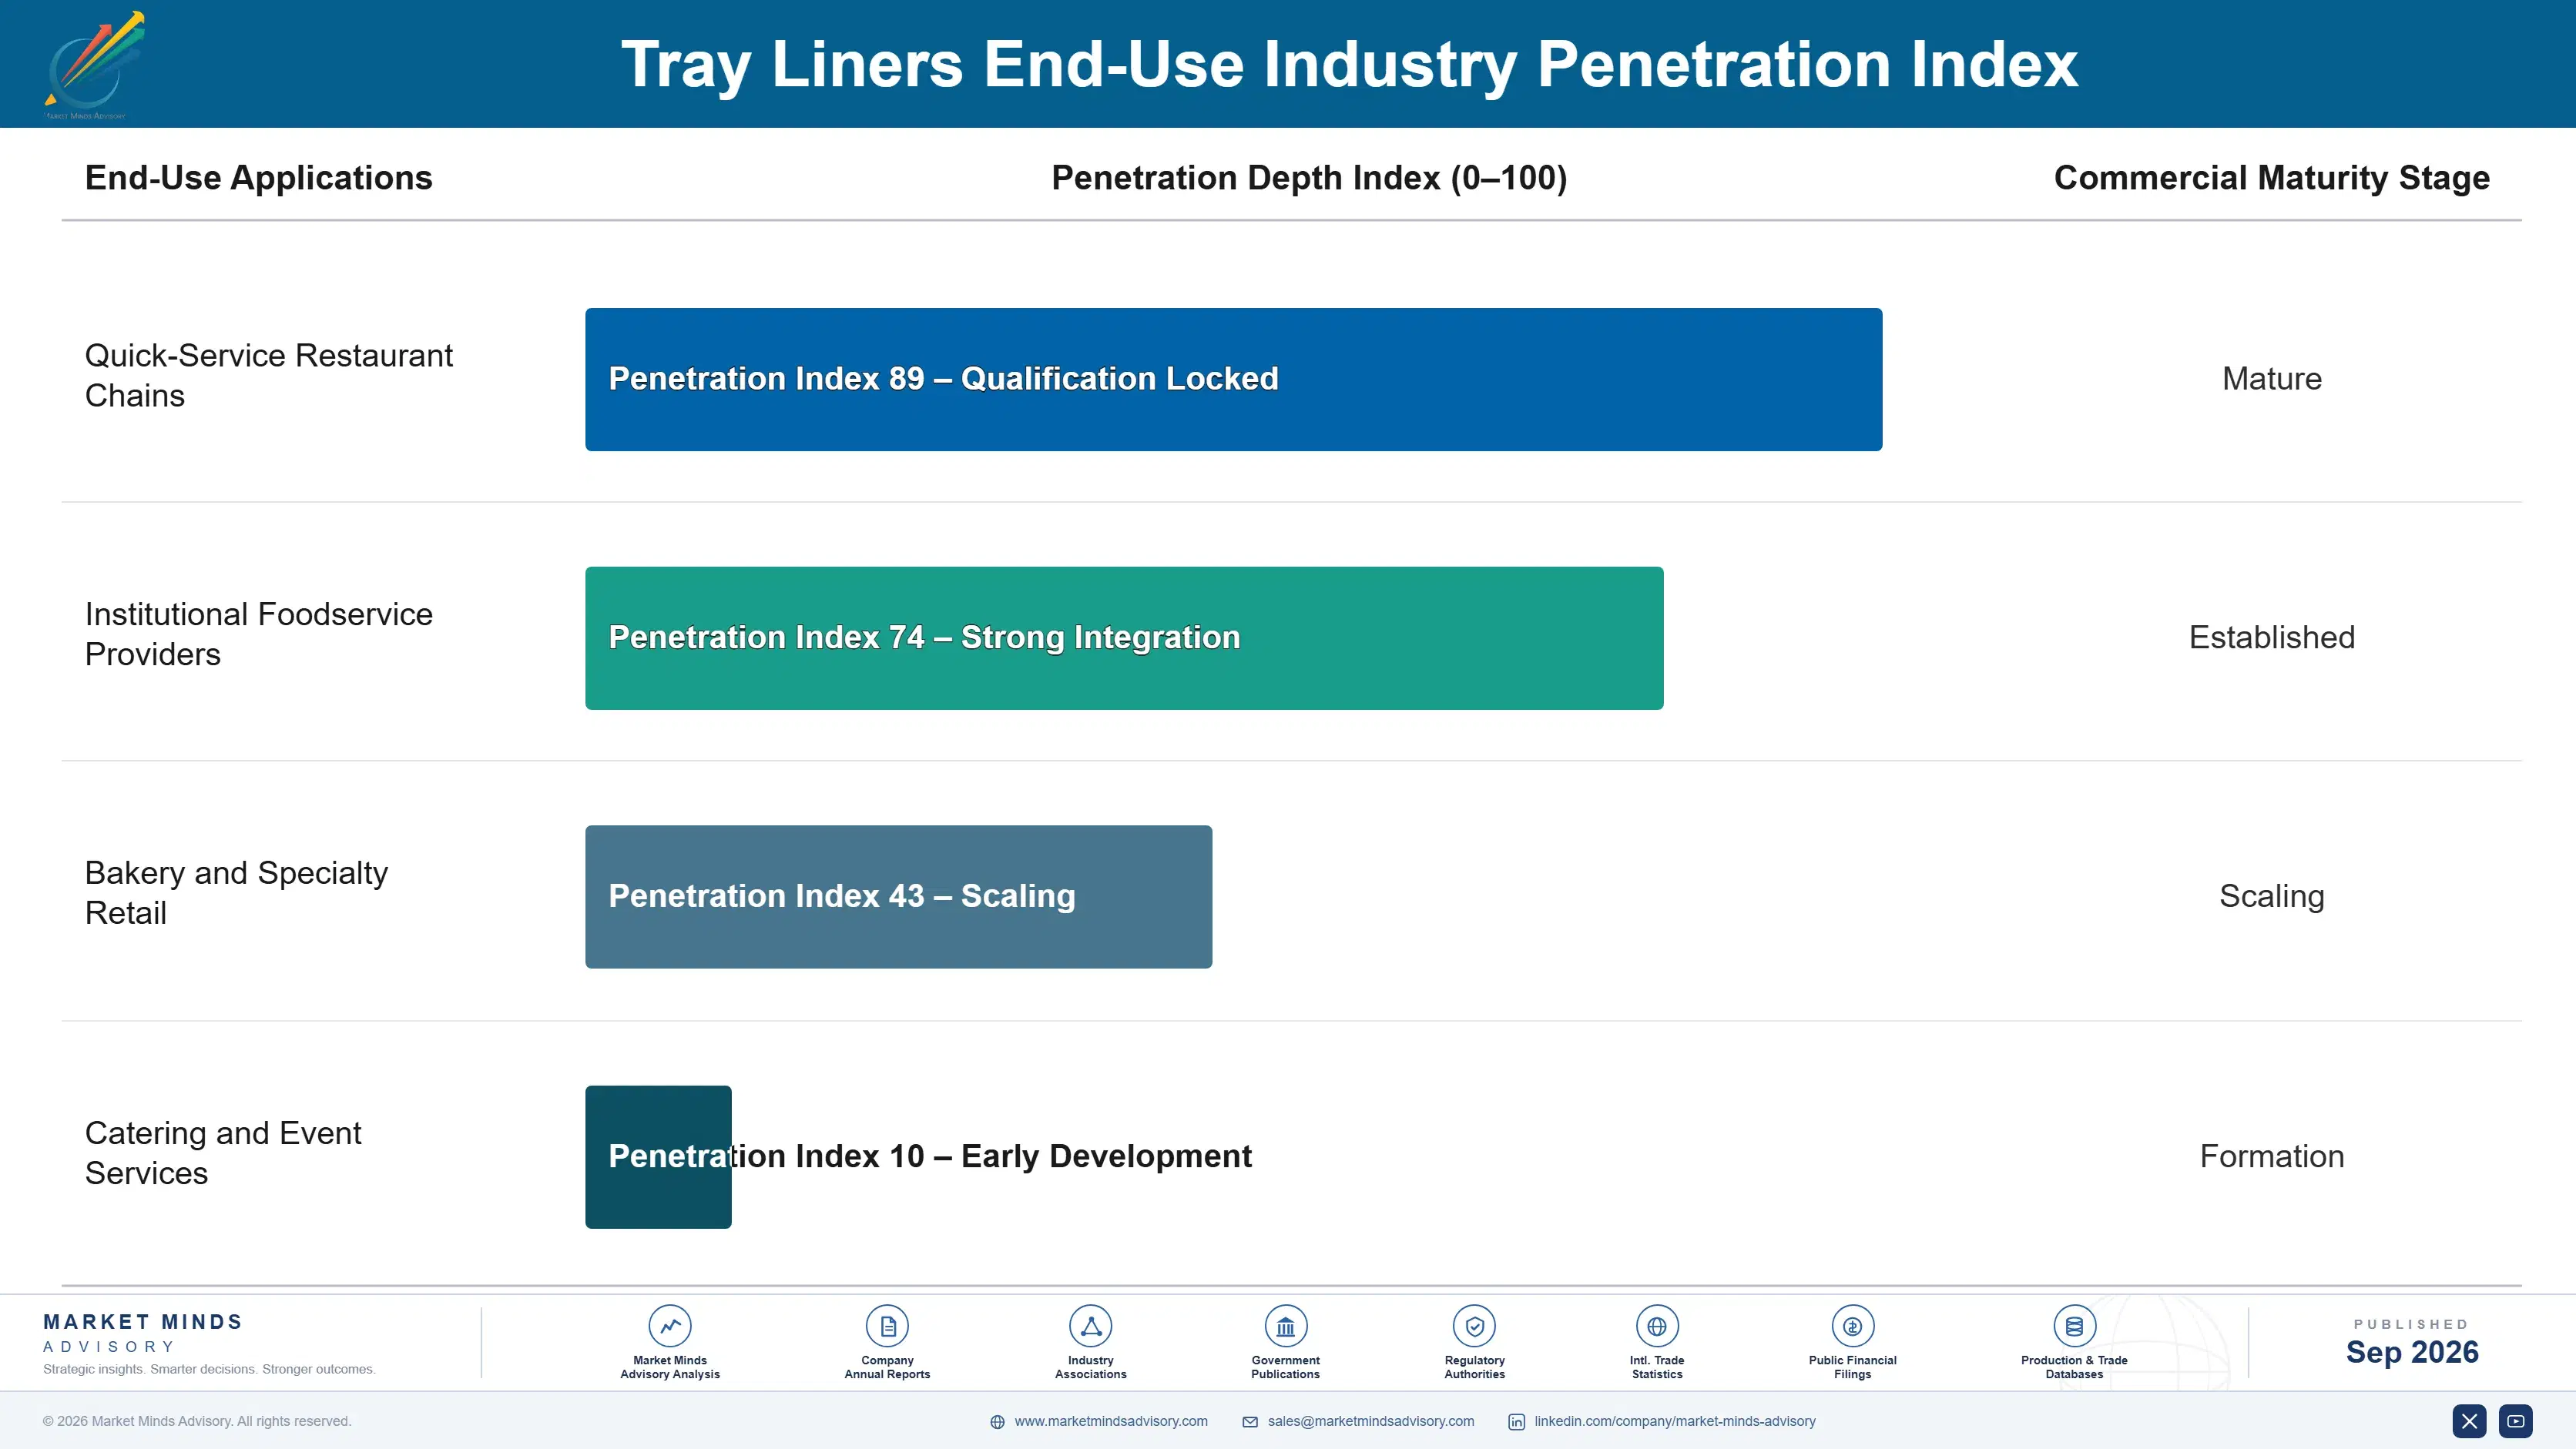The height and width of the screenshot is (1449, 2576).
Task: Select the Penetration Index 74 green bar
Action: 1124,638
